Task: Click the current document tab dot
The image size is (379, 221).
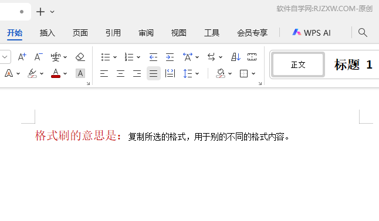Action: point(22,12)
